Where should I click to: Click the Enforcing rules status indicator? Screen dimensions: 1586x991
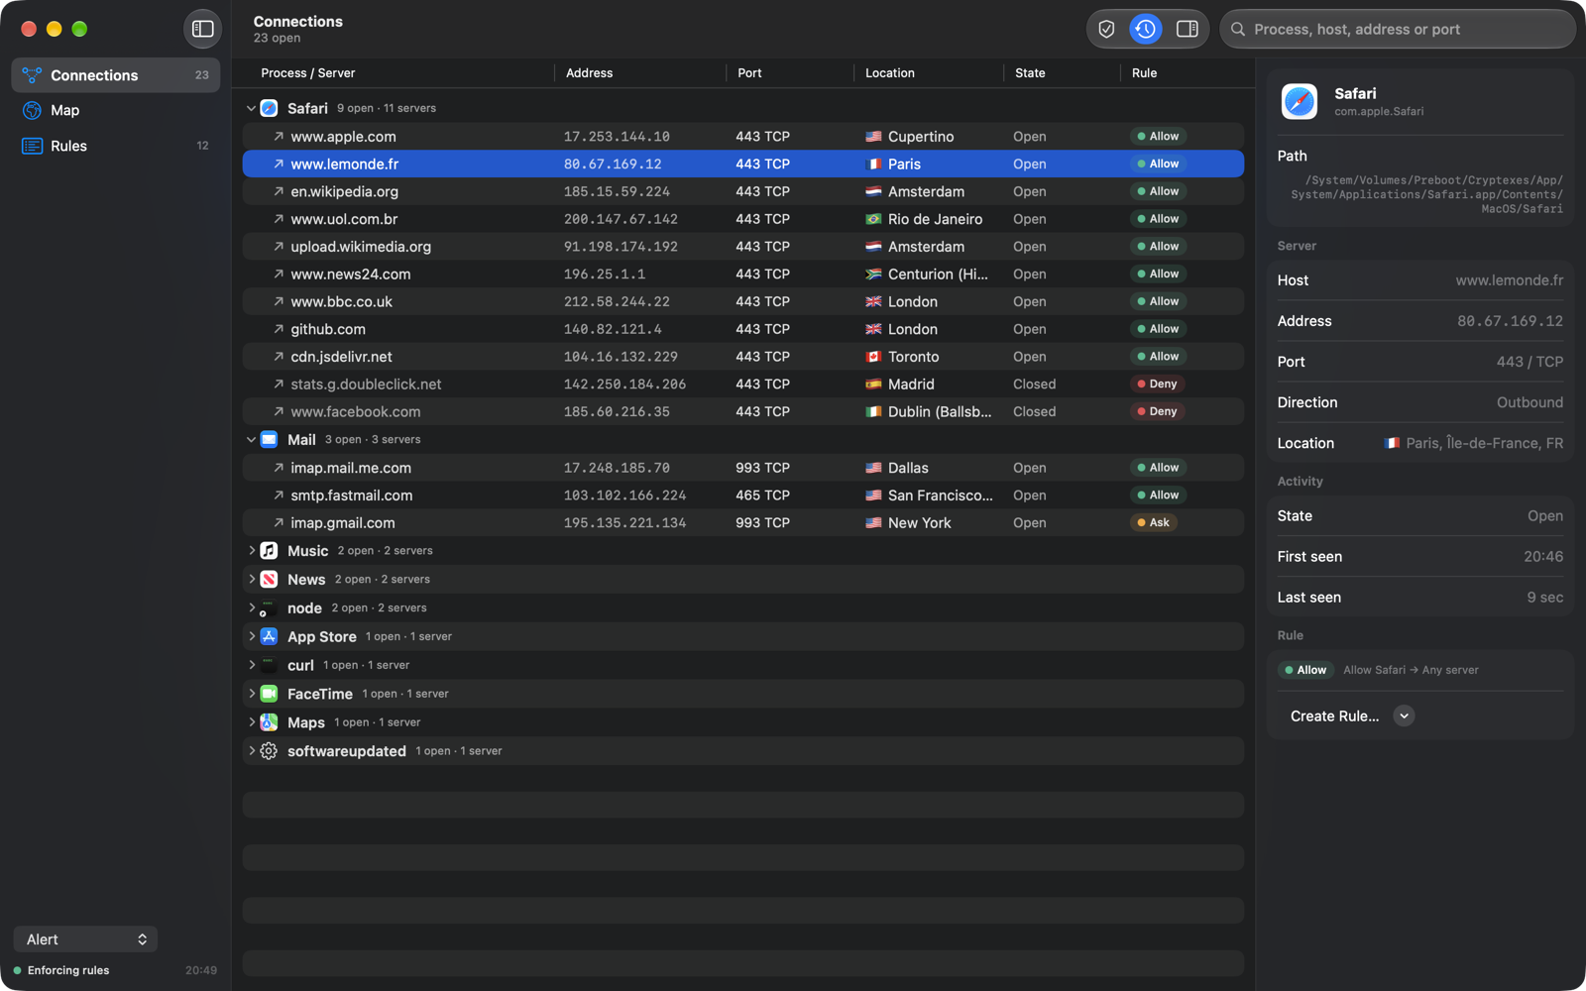(60, 970)
